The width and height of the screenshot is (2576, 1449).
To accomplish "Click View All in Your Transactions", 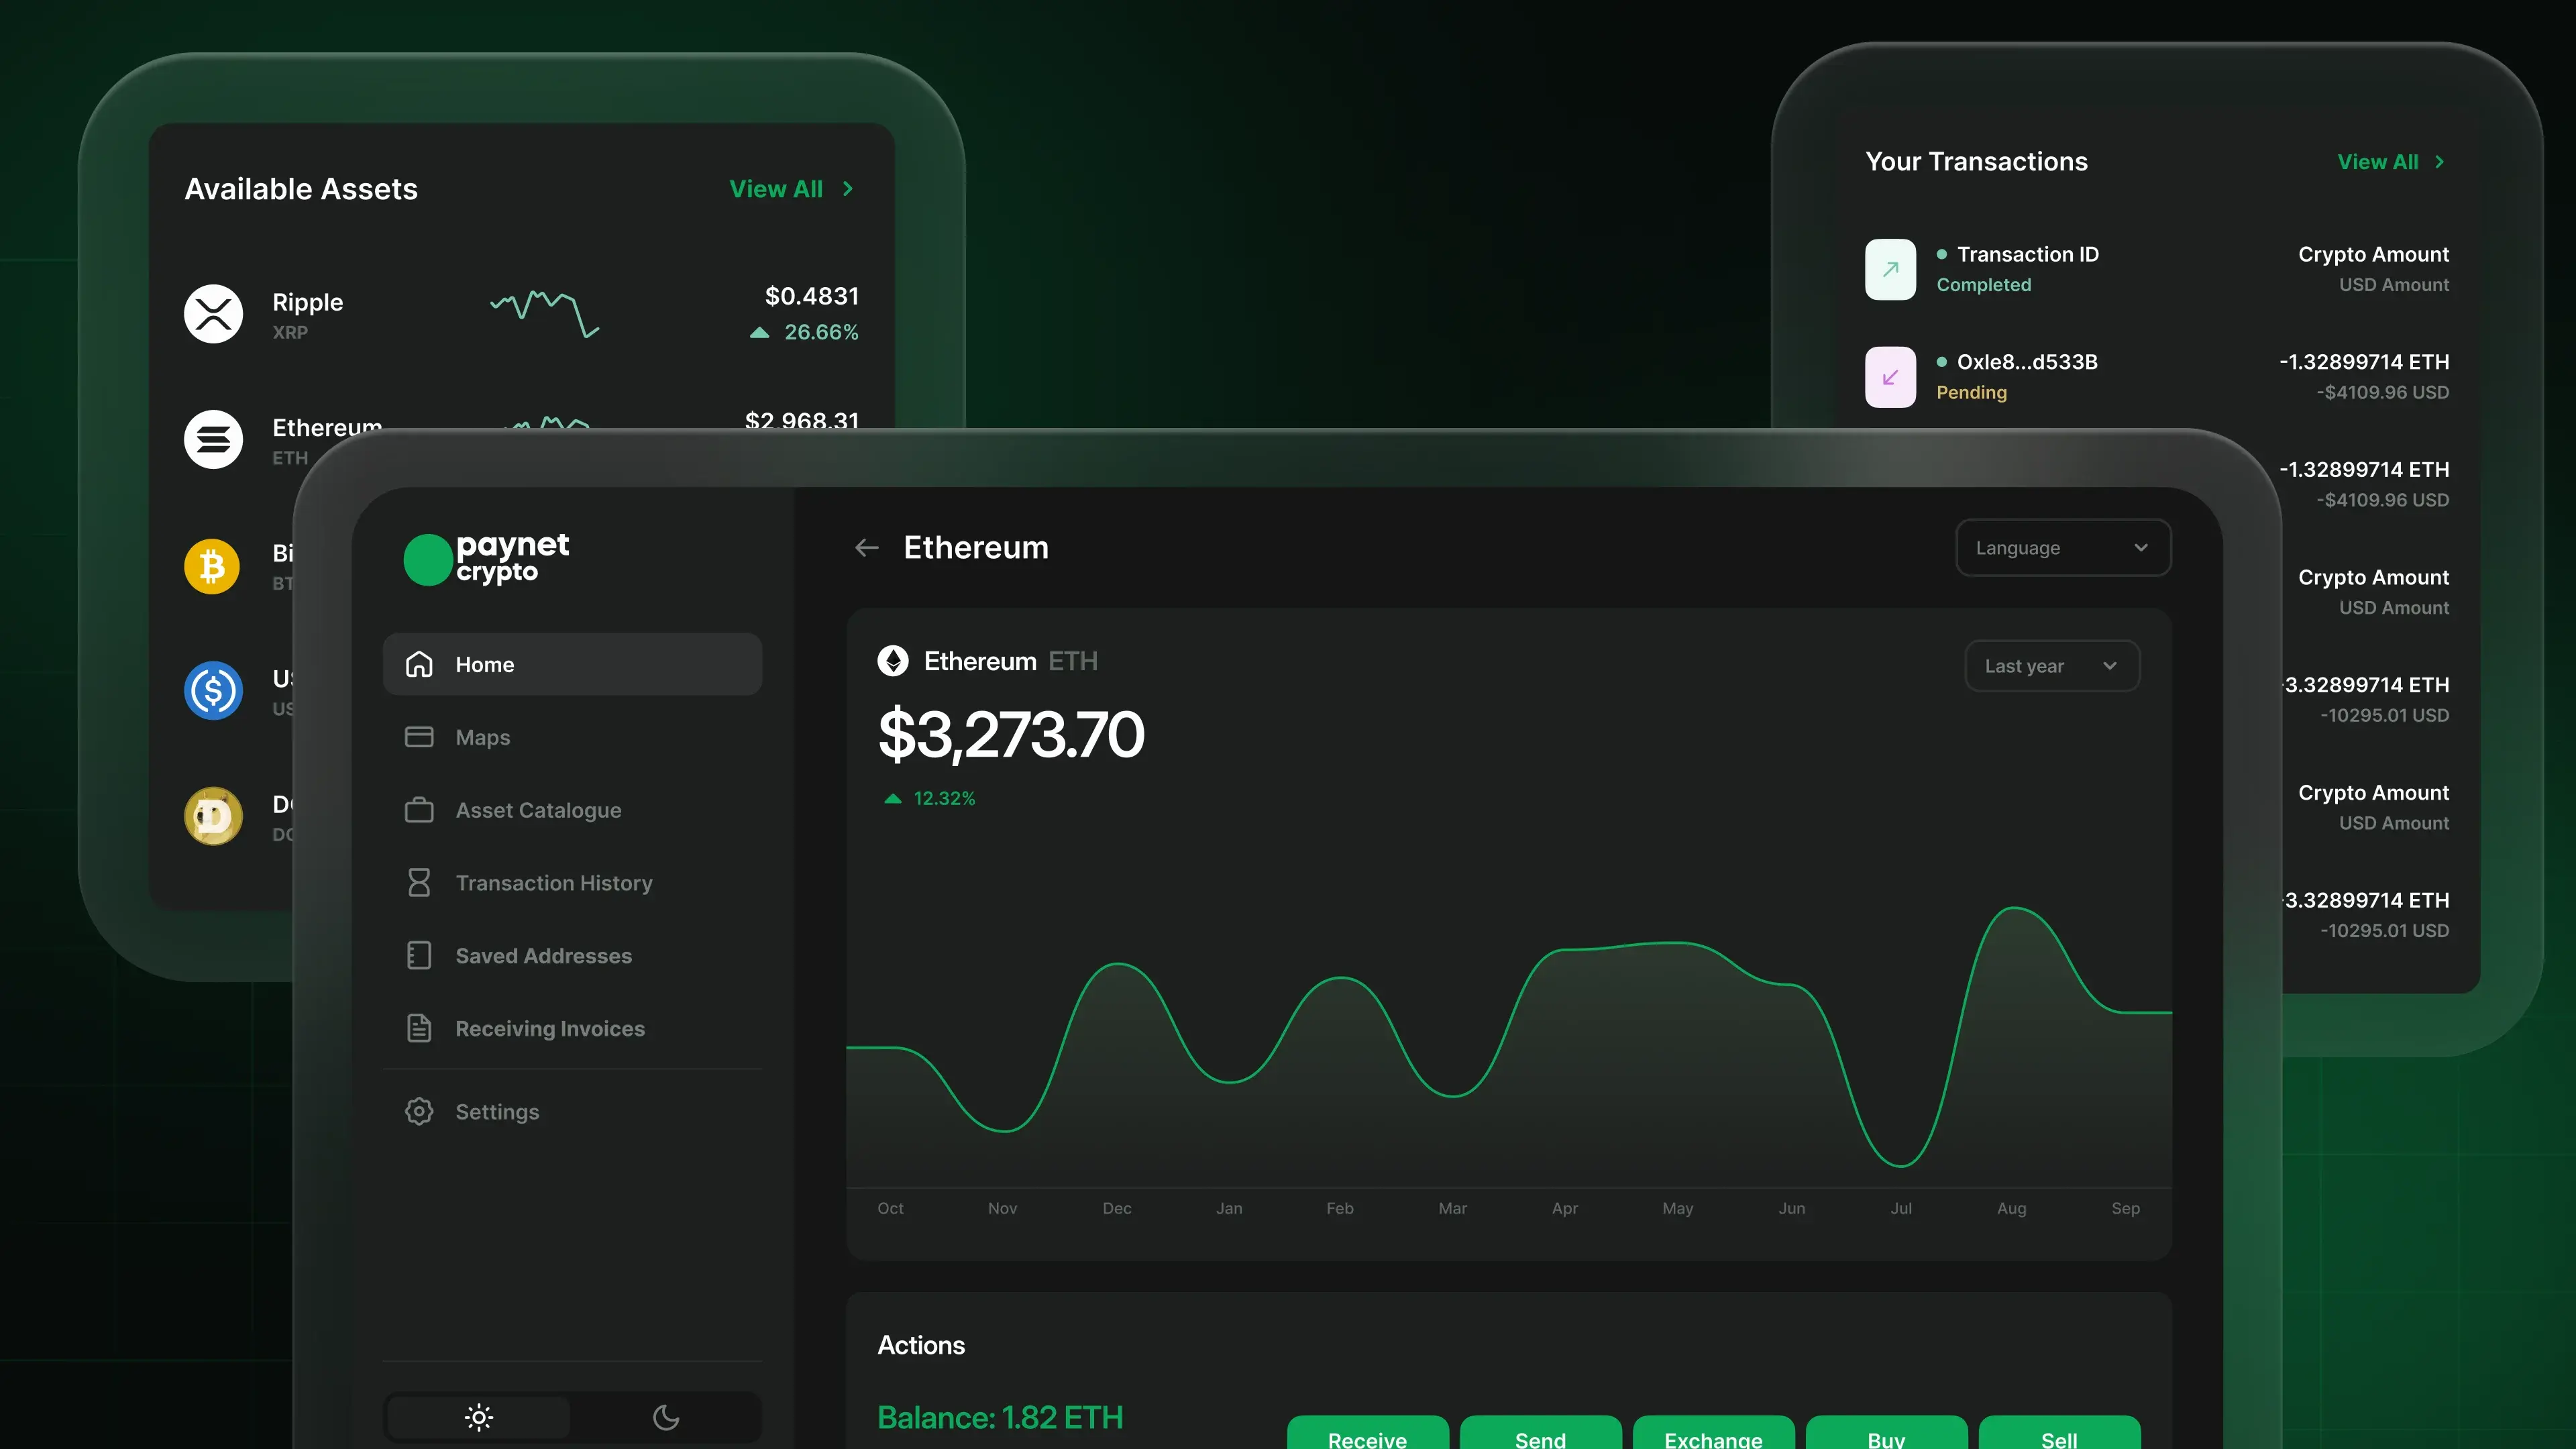I will pyautogui.click(x=2378, y=162).
